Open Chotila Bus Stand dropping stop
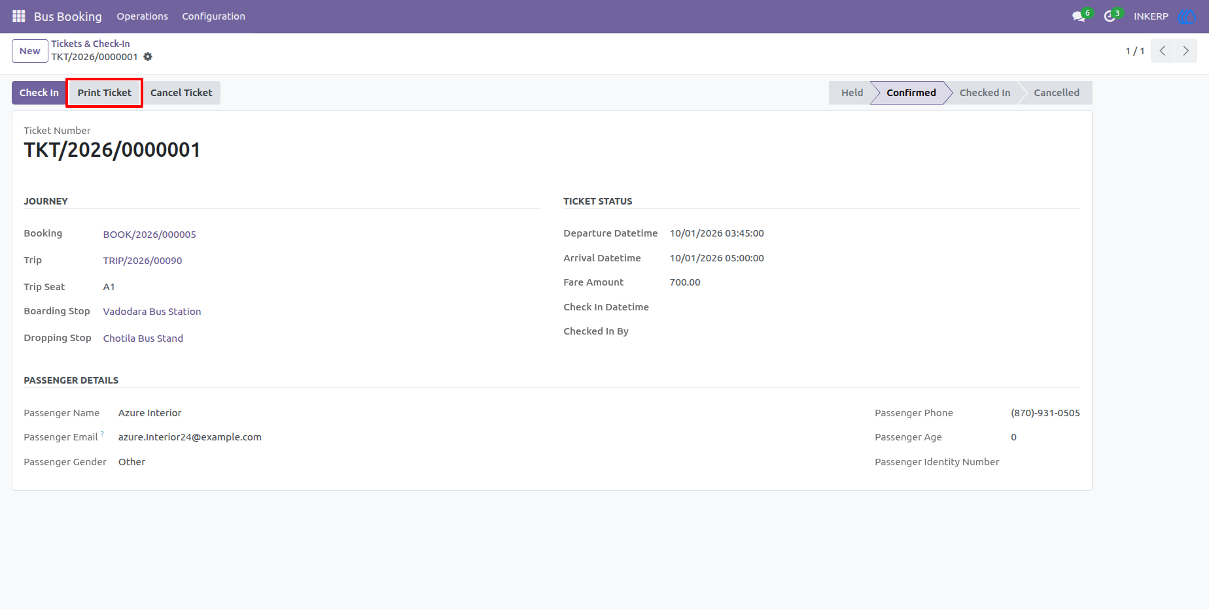 pos(143,338)
